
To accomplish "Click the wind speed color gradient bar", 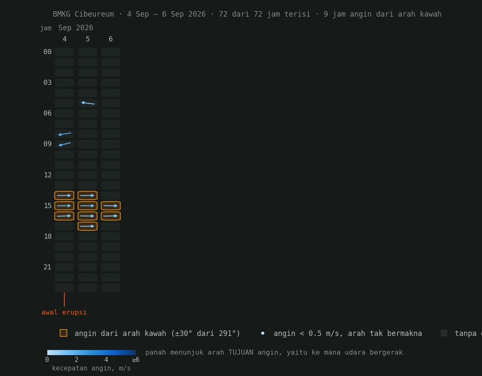I will [x=92, y=353].
